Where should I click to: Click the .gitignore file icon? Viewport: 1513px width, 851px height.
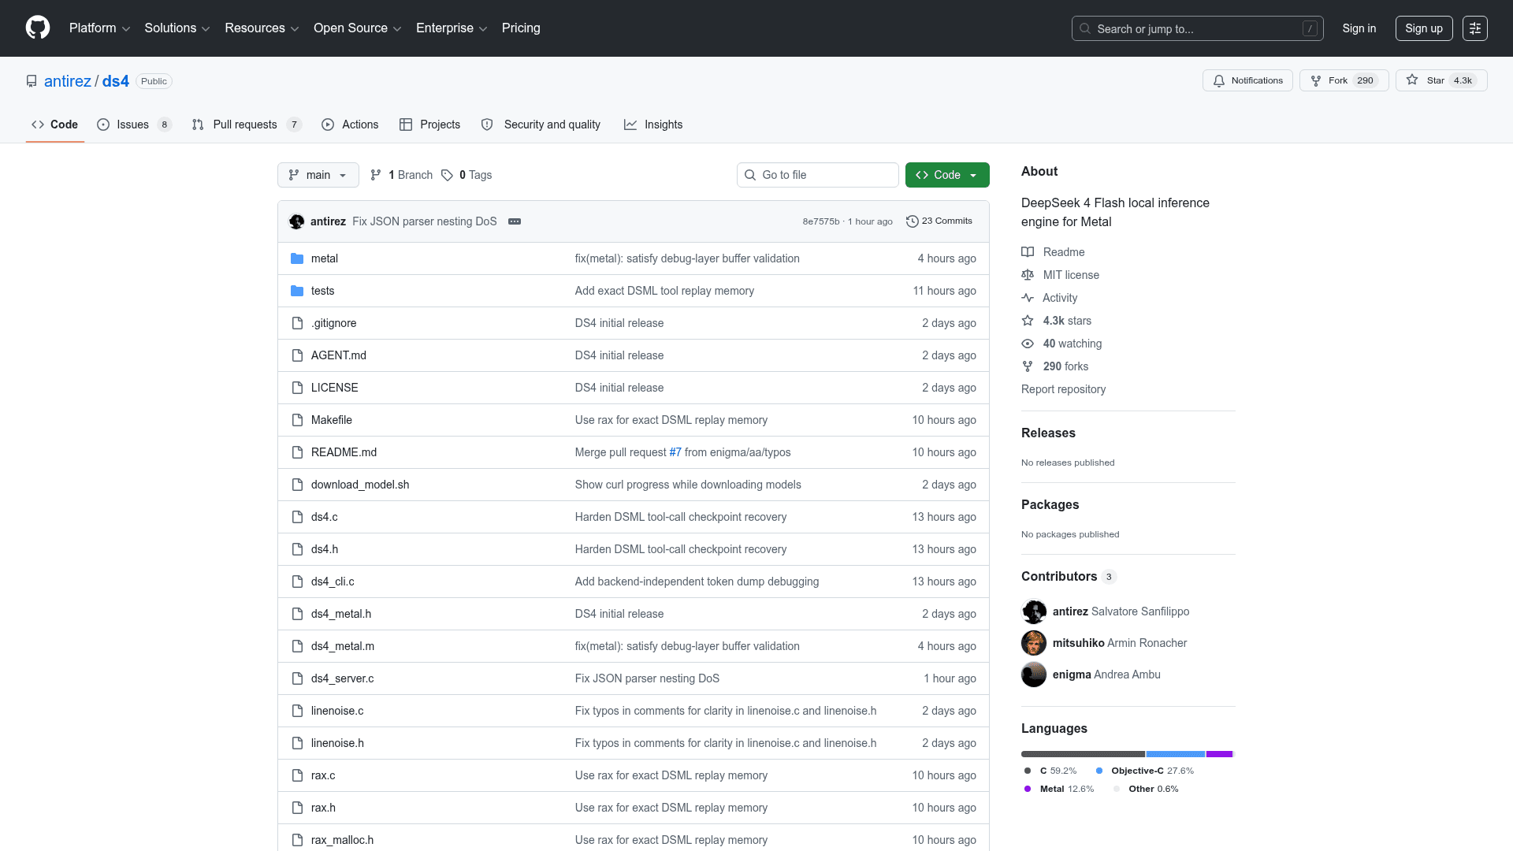click(297, 323)
